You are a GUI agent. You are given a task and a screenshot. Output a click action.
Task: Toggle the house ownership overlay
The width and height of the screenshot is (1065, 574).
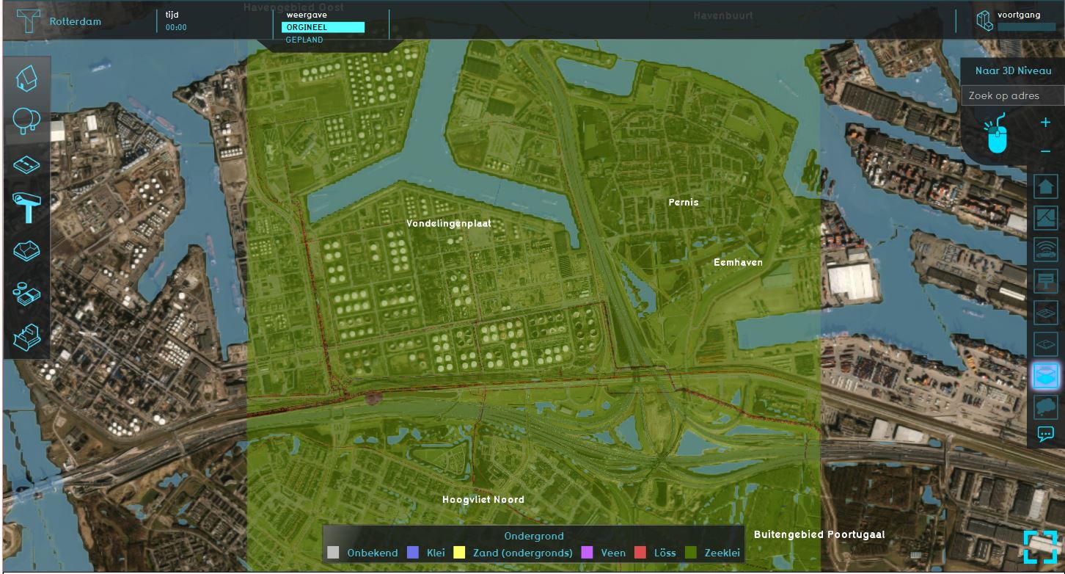point(1046,186)
